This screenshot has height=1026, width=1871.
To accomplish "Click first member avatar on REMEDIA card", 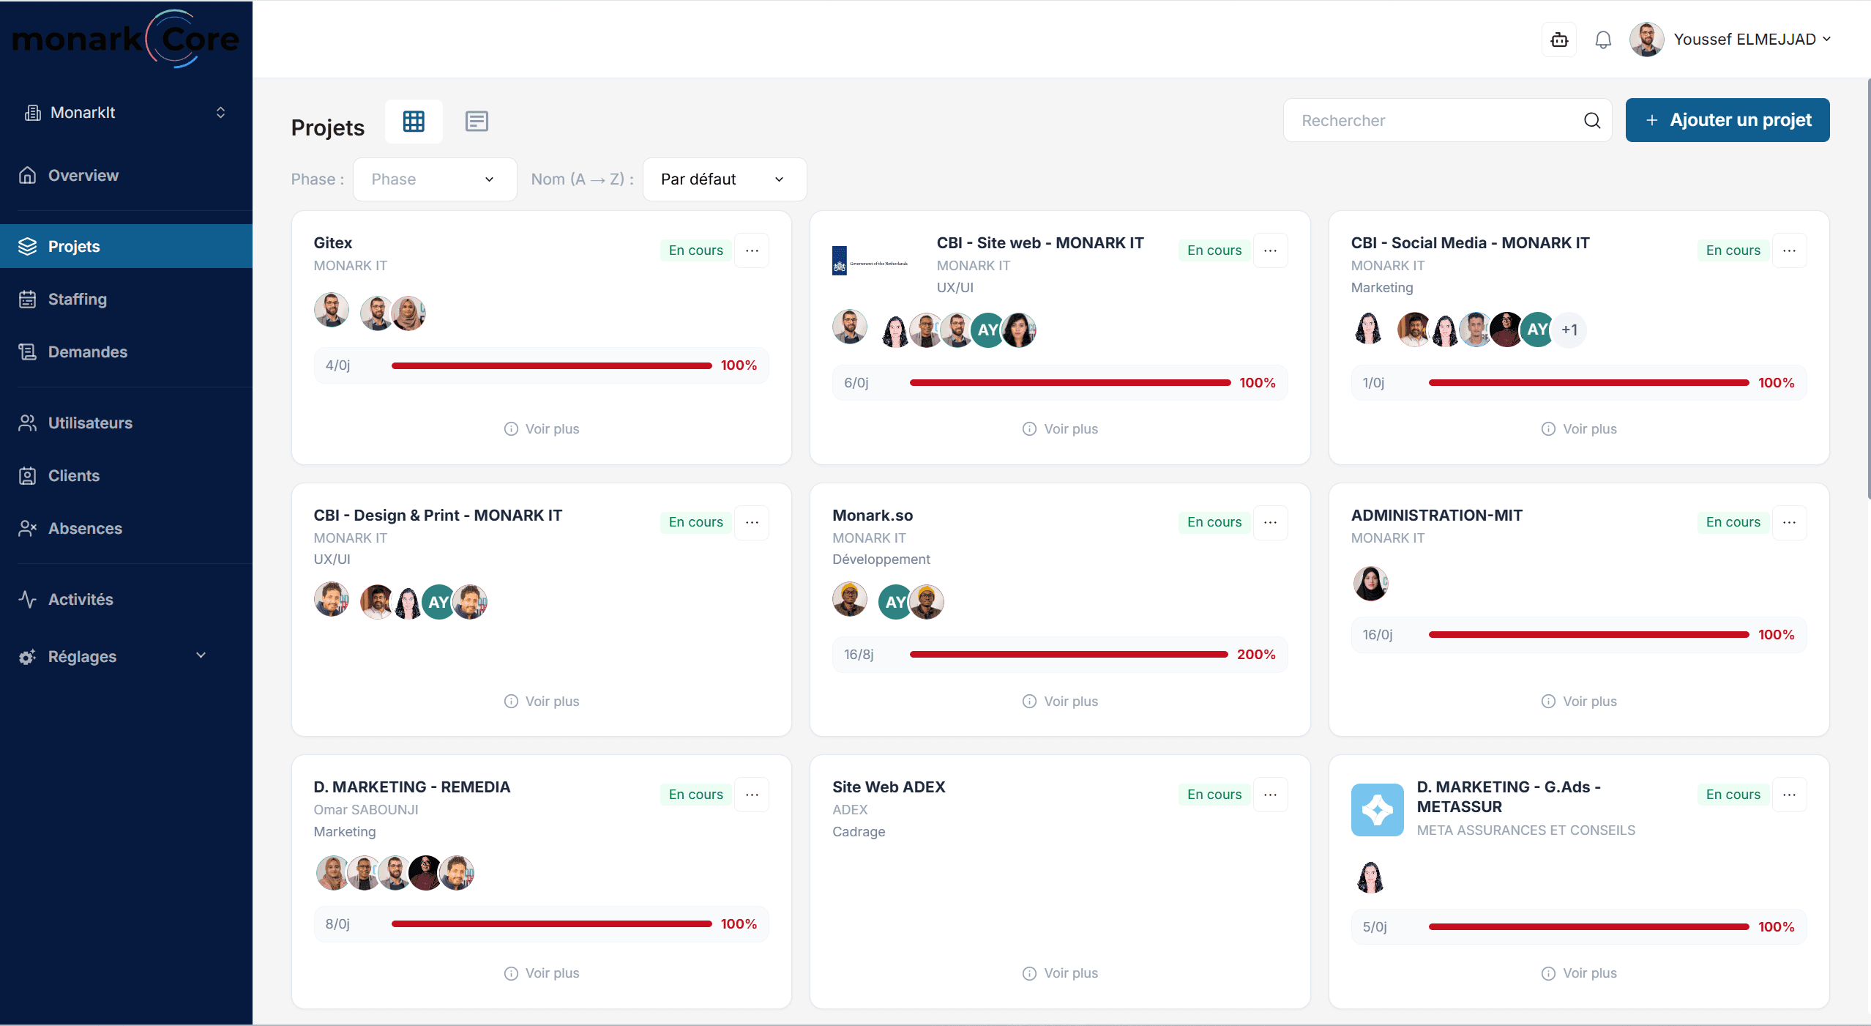I will click(x=332, y=873).
